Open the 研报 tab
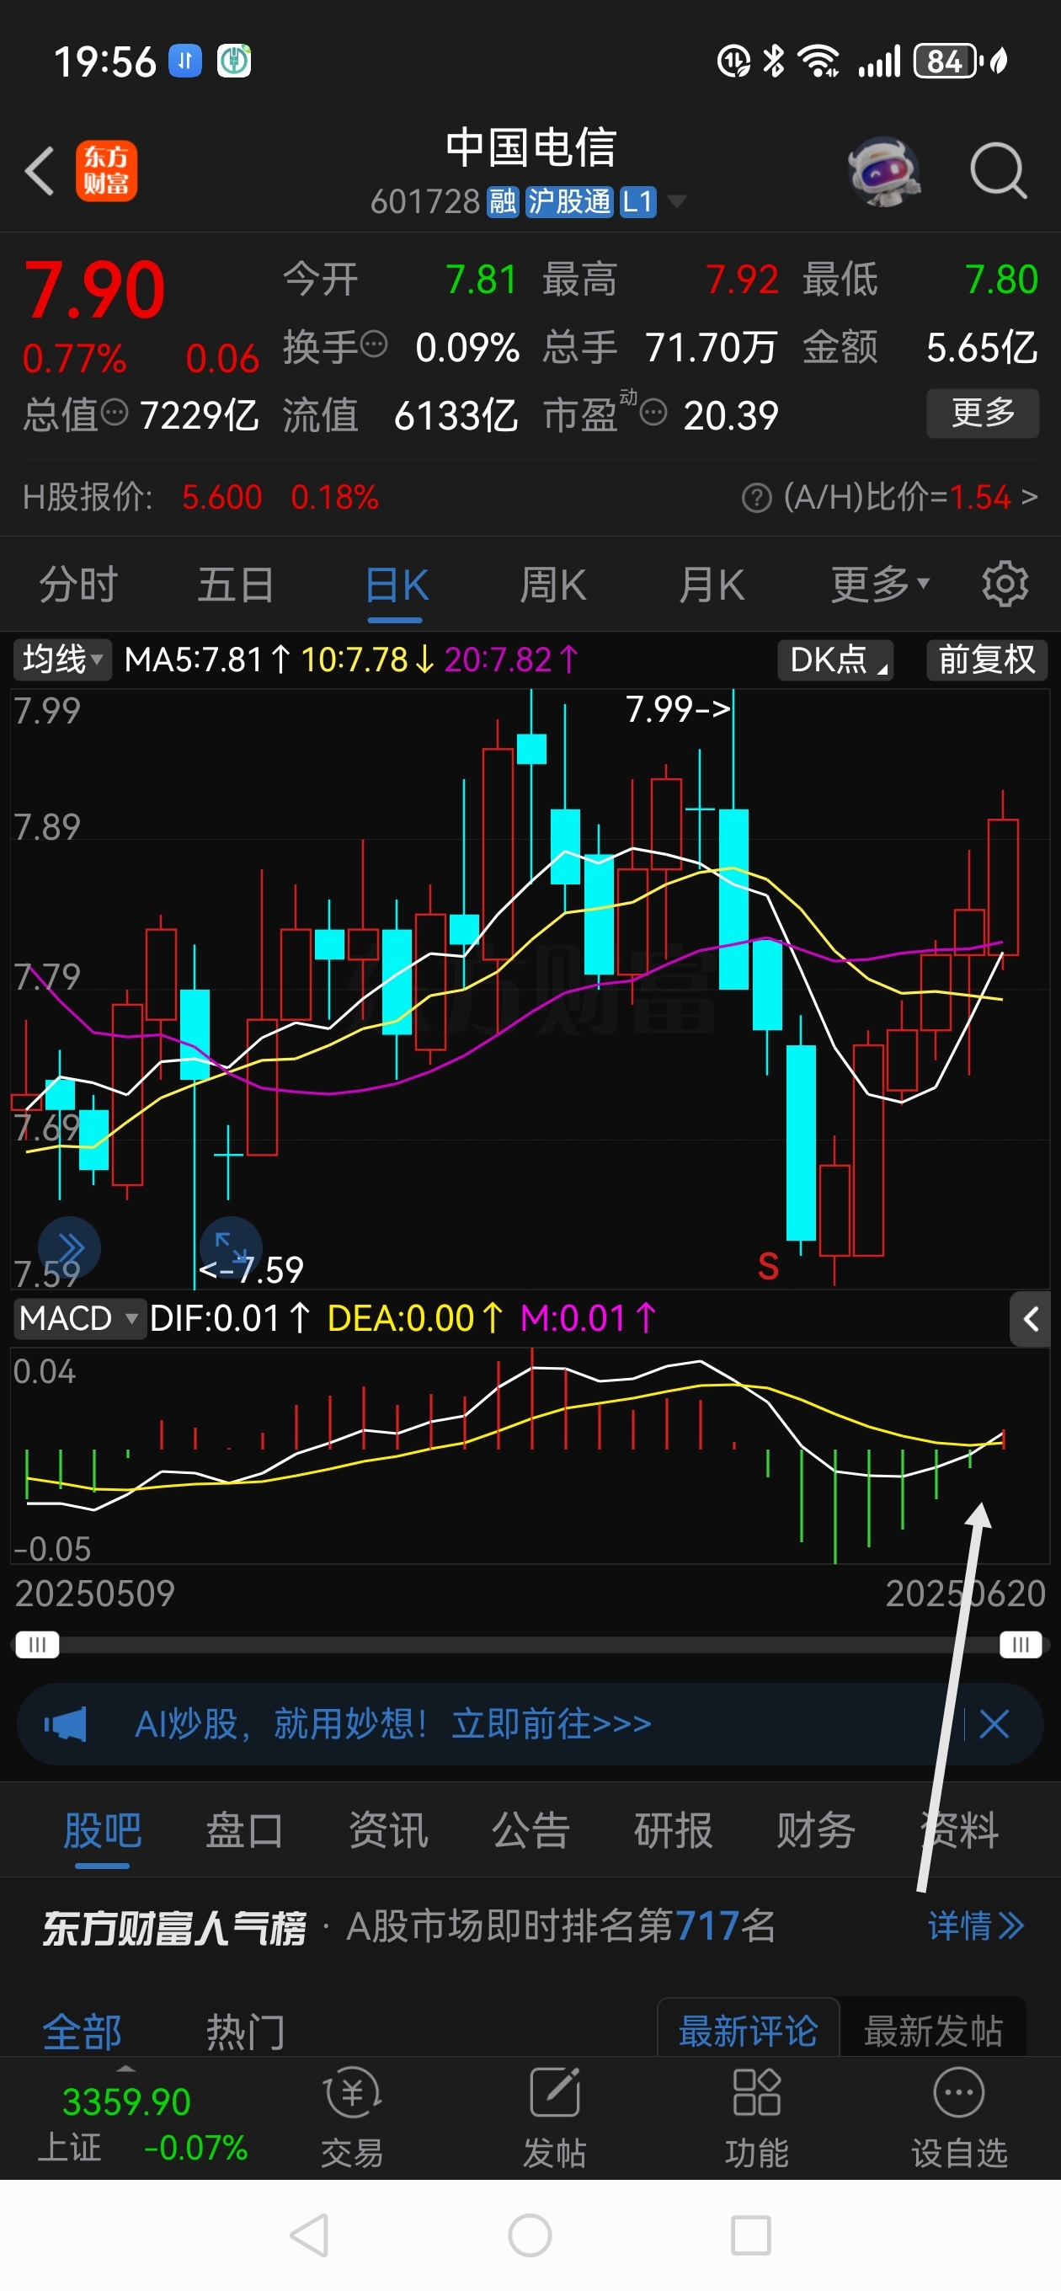Image resolution: width=1061 pixels, height=2291 pixels. click(x=674, y=1830)
